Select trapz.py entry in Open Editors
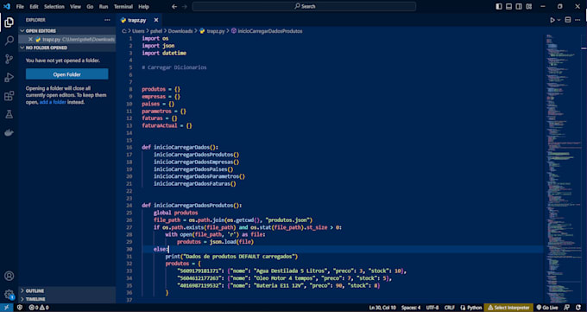Viewport: 587px width, 312px height. click(67, 39)
